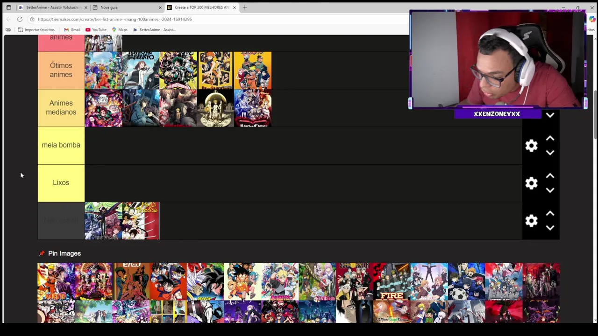Move the Lixos row up
This screenshot has width=598, height=336.
tap(550, 176)
